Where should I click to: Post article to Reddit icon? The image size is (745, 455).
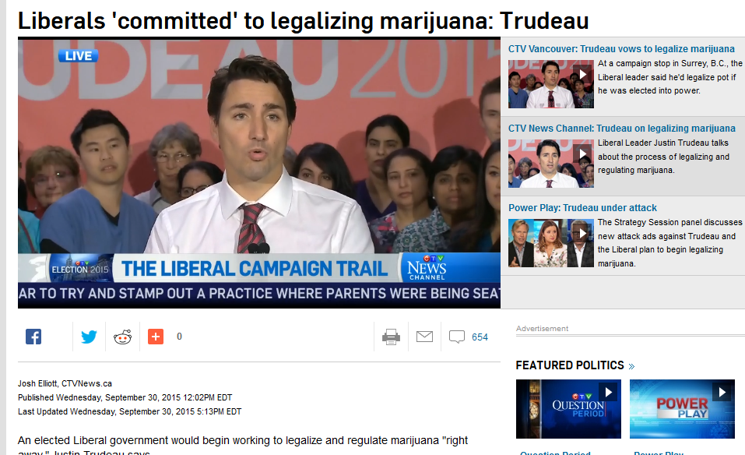tap(122, 337)
